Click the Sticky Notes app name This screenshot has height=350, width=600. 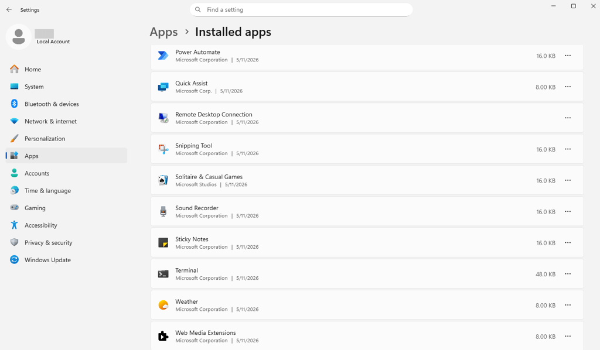tap(192, 239)
